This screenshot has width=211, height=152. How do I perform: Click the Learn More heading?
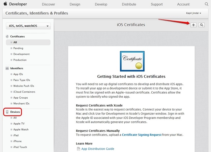(x=84, y=143)
